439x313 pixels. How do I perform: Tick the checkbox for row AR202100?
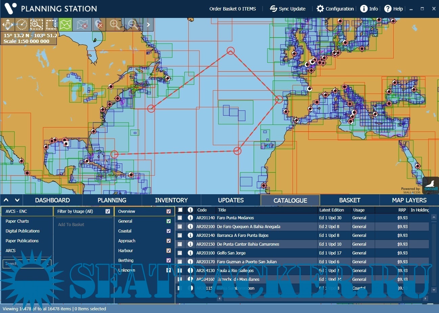[x=180, y=227]
